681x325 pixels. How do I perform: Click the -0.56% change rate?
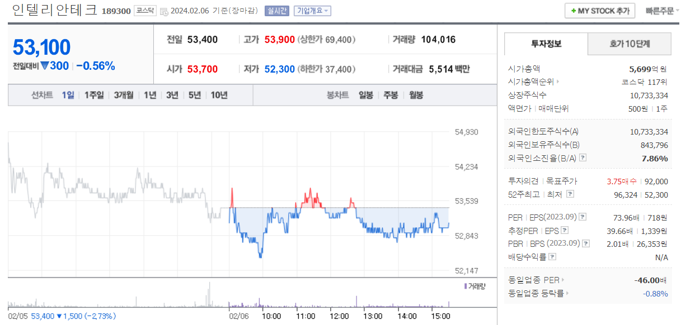pos(96,66)
